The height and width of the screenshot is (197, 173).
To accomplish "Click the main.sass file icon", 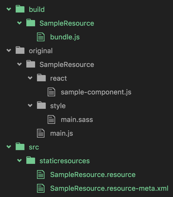I will 51,119.
